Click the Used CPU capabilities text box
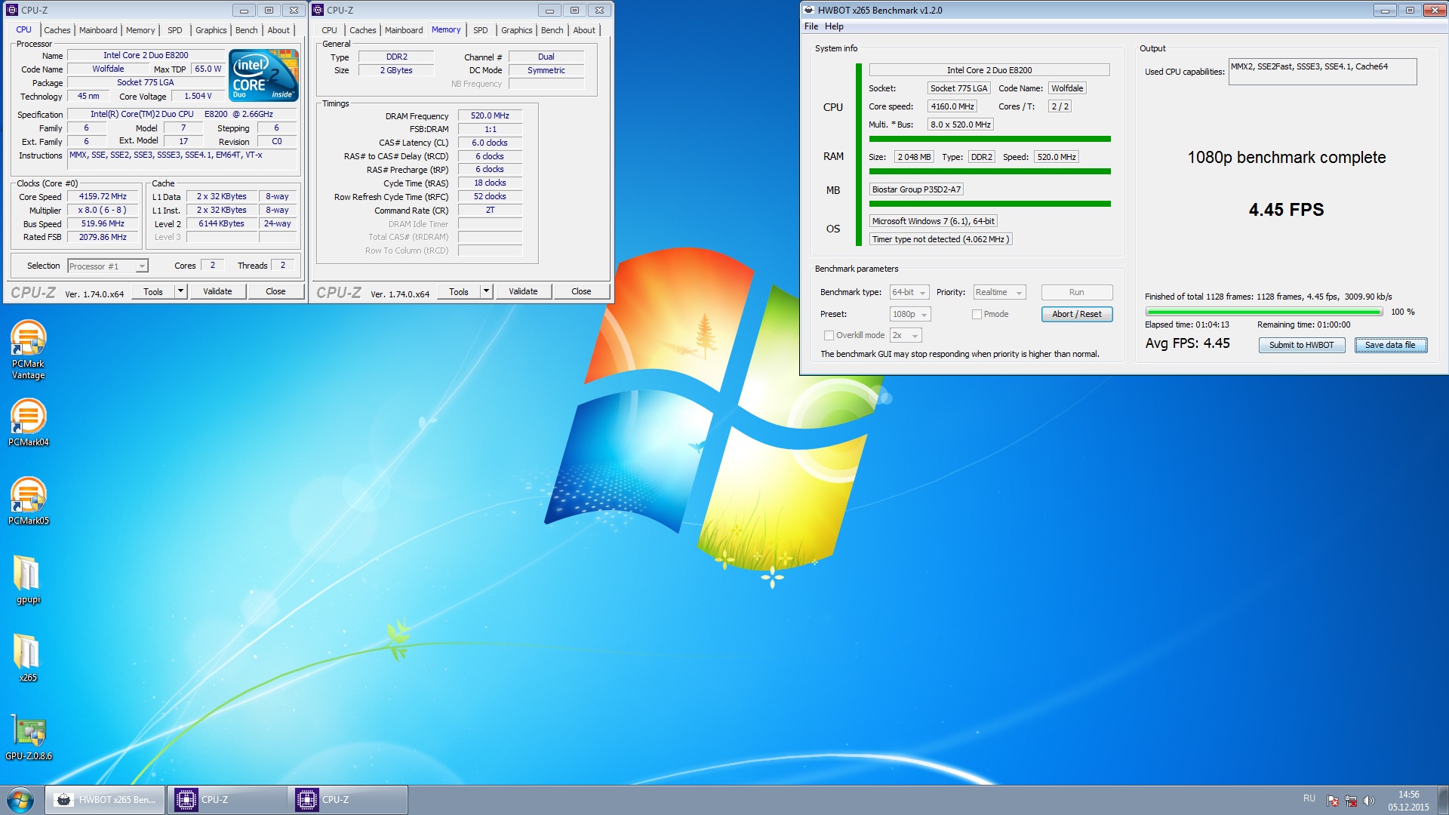 coord(1322,72)
